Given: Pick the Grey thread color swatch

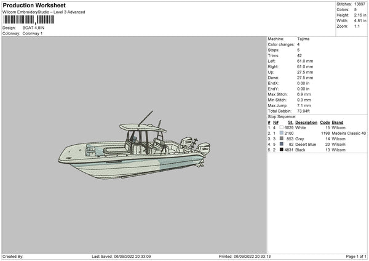Looking at the screenshot, I should coord(281,139).
